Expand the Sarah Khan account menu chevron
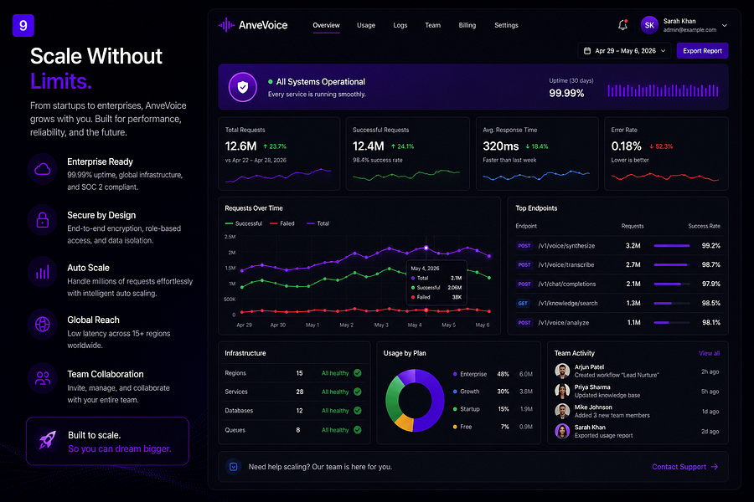The image size is (754, 502). [x=724, y=25]
